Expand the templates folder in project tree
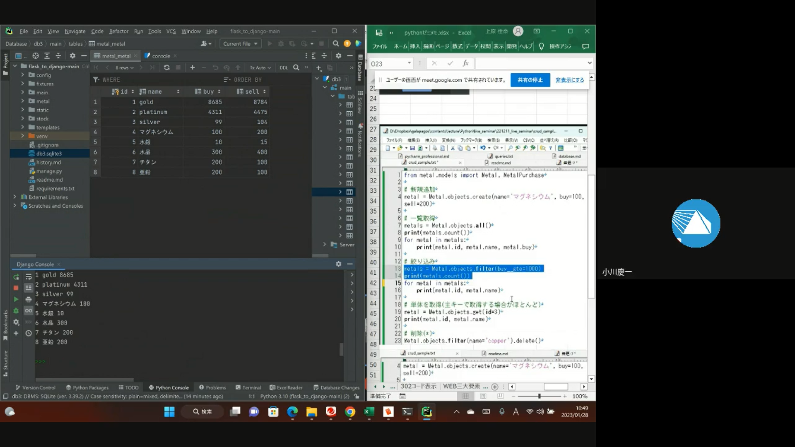 [23, 127]
